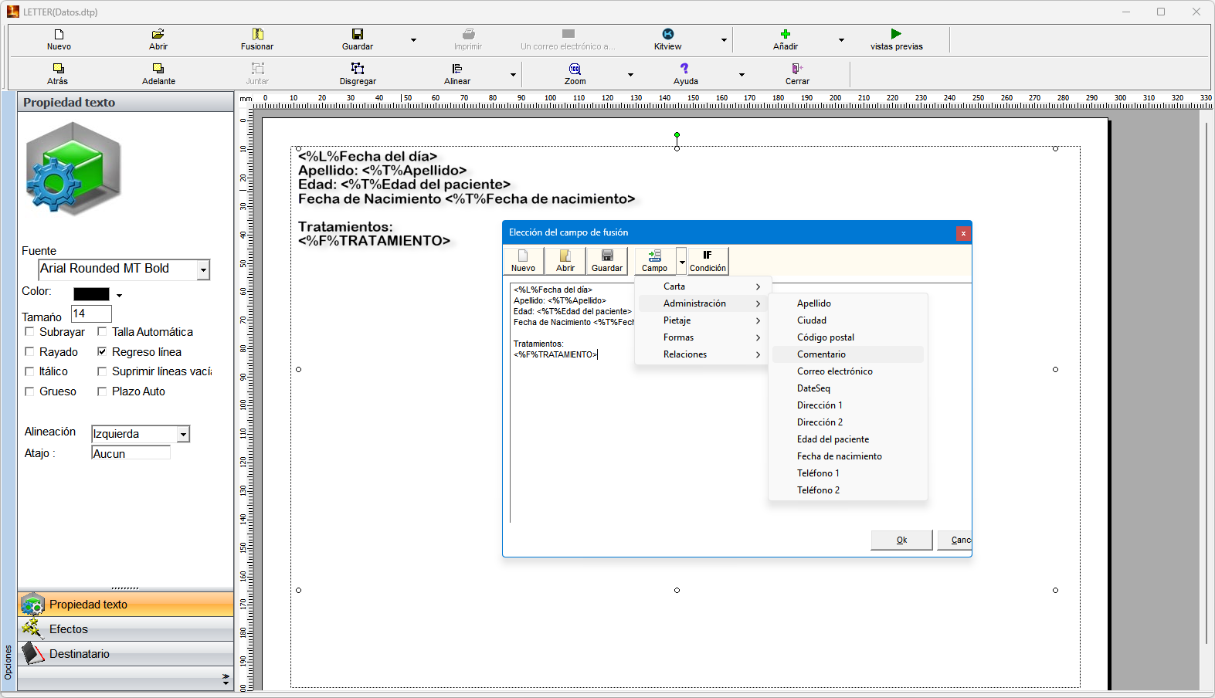Select the Disgregar tool
The image size is (1215, 698).
(358, 69)
